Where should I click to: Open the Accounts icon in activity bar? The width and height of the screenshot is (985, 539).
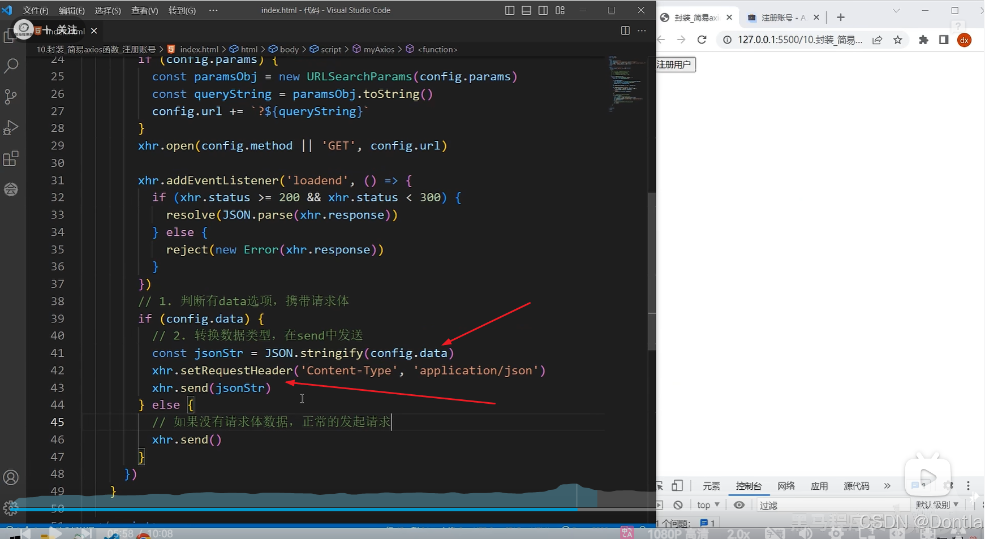tap(11, 477)
